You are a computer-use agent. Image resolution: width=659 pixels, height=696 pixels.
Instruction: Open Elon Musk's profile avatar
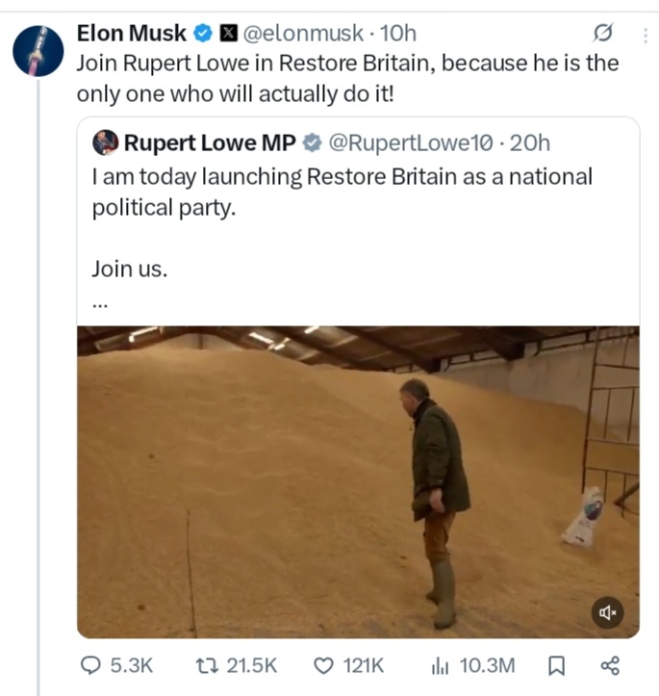tap(38, 51)
